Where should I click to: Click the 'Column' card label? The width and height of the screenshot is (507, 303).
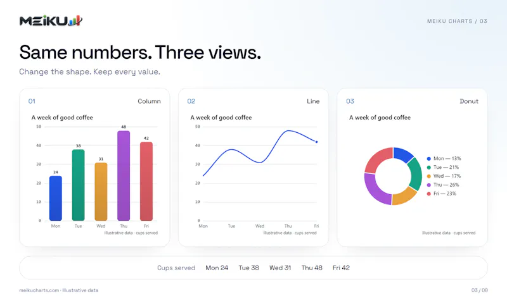pyautogui.click(x=149, y=101)
